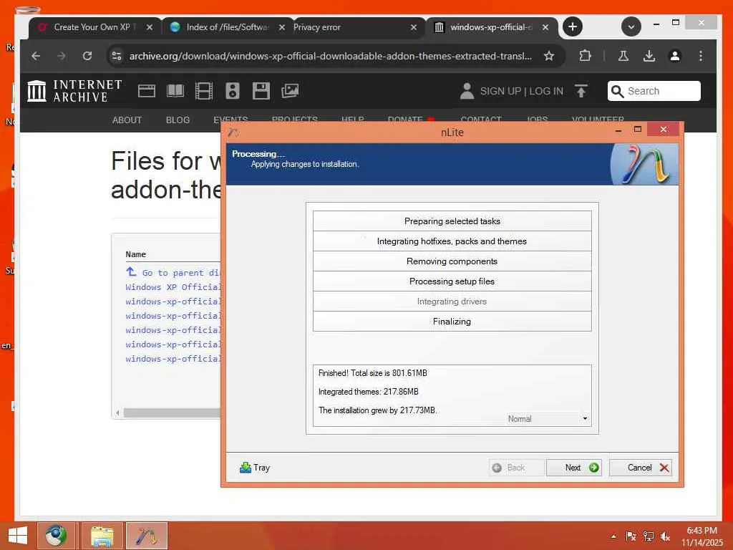Click the site info icon in address bar
Screen dimensions: 733x550
[117, 56]
